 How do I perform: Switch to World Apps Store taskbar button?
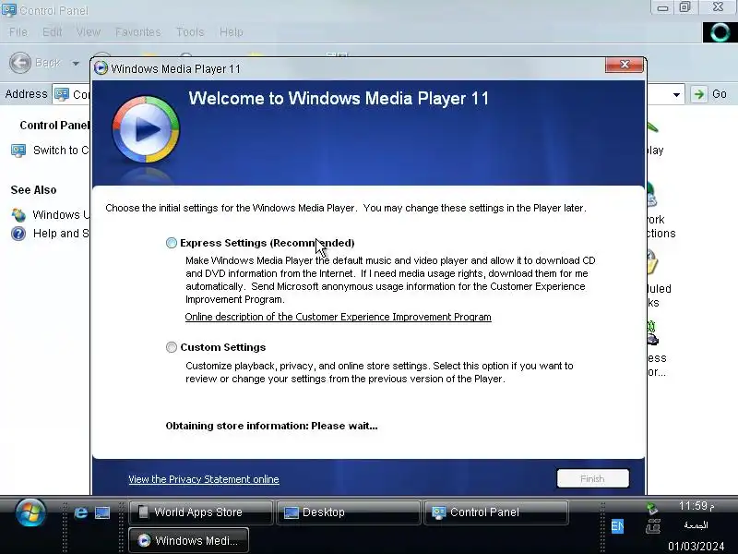pos(200,512)
